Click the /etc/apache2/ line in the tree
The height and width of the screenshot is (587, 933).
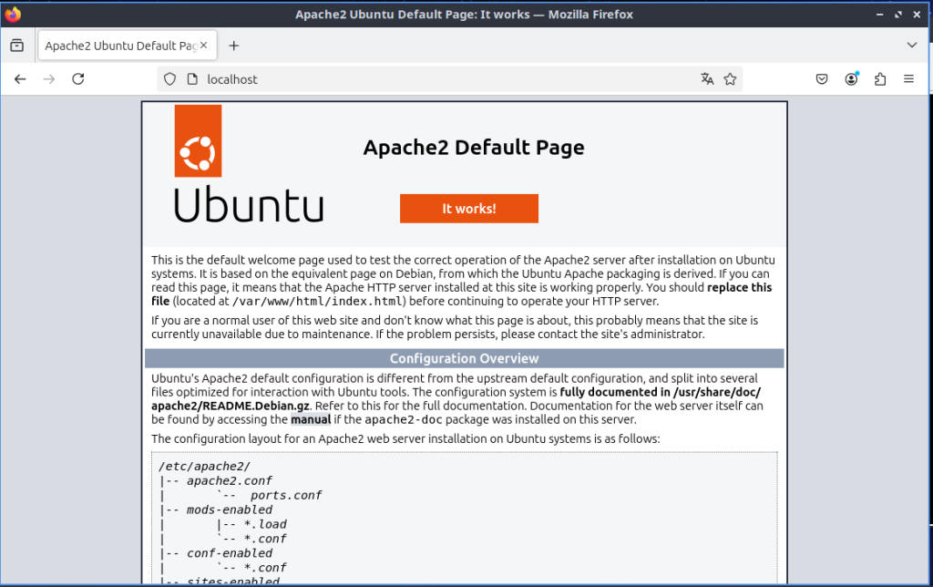click(204, 466)
